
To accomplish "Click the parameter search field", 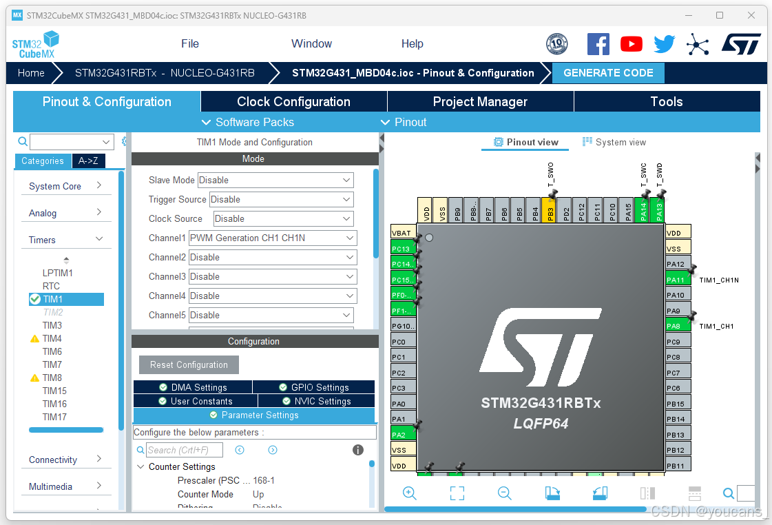I will 185,450.
